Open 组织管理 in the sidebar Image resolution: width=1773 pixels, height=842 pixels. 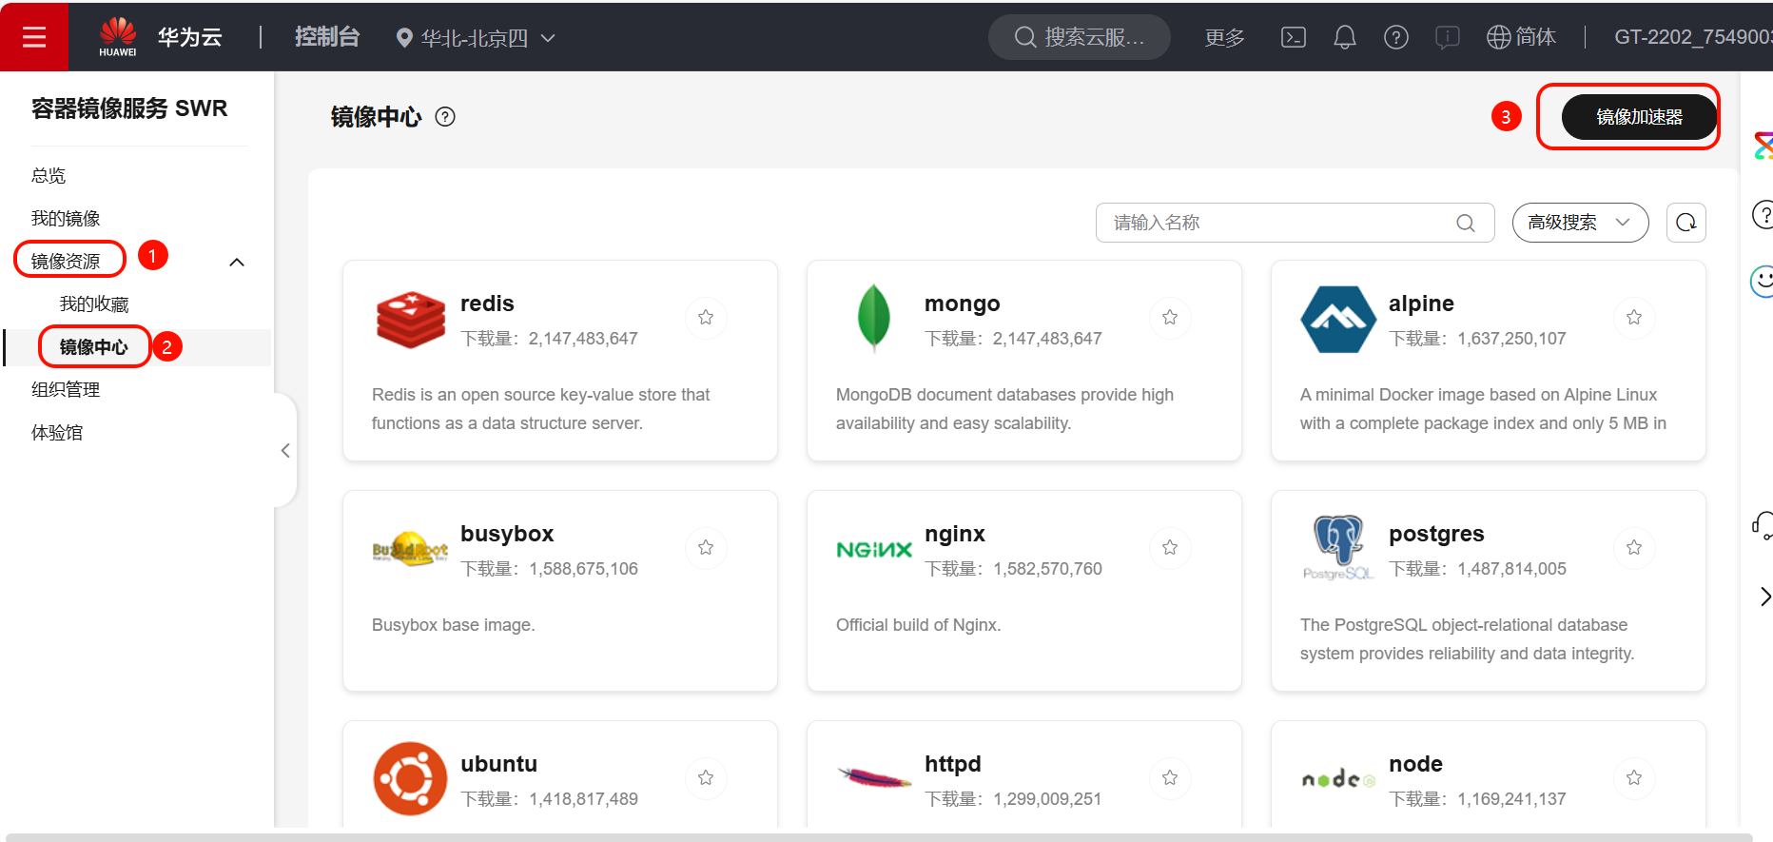coord(66,390)
